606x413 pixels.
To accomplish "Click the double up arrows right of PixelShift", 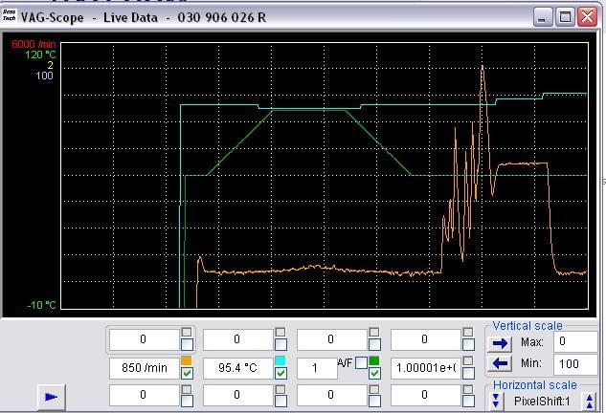I will click(590, 401).
